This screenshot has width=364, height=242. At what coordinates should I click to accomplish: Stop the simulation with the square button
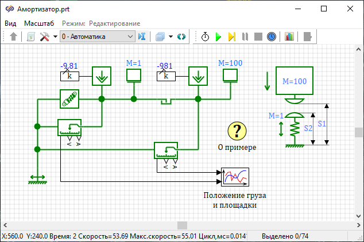(x=258, y=37)
